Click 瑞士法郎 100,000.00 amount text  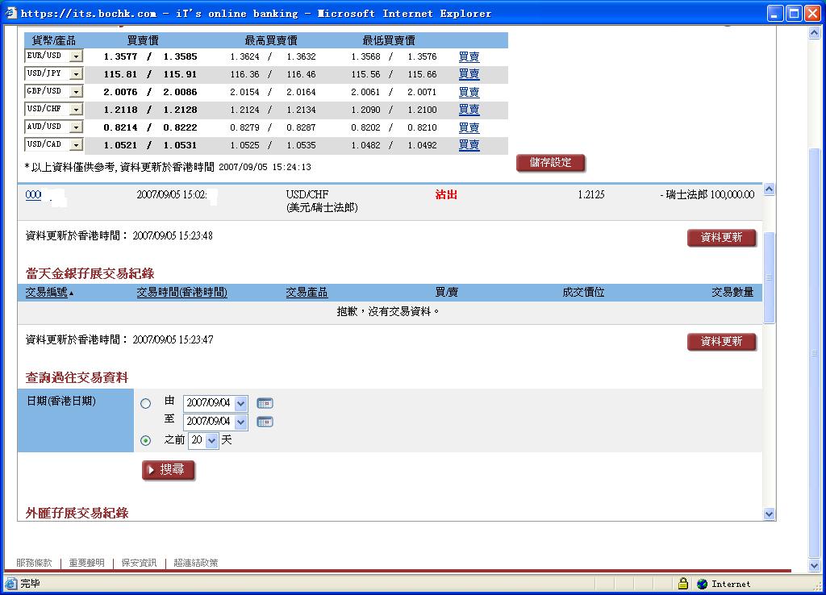(710, 194)
